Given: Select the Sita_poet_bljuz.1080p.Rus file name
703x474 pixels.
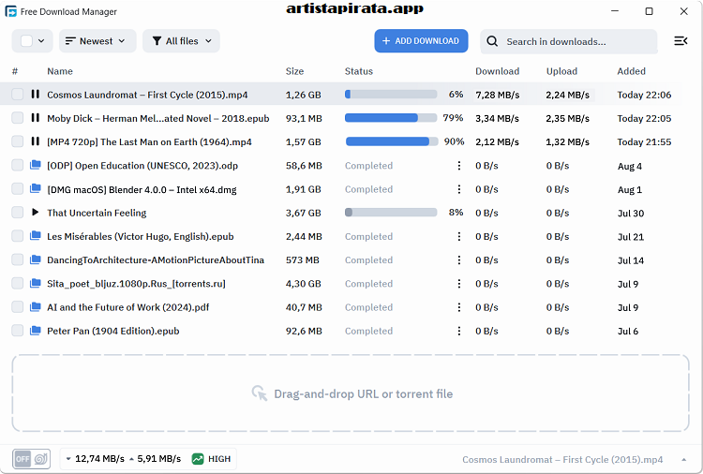Looking at the screenshot, I should pyautogui.click(x=136, y=284).
